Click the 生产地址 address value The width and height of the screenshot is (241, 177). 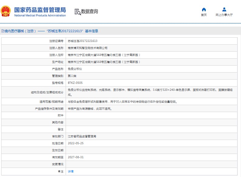(104, 62)
